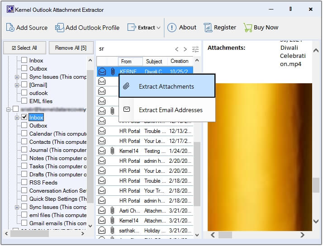
Task: Check the Notes folder checkbox
Action: tap(24, 158)
